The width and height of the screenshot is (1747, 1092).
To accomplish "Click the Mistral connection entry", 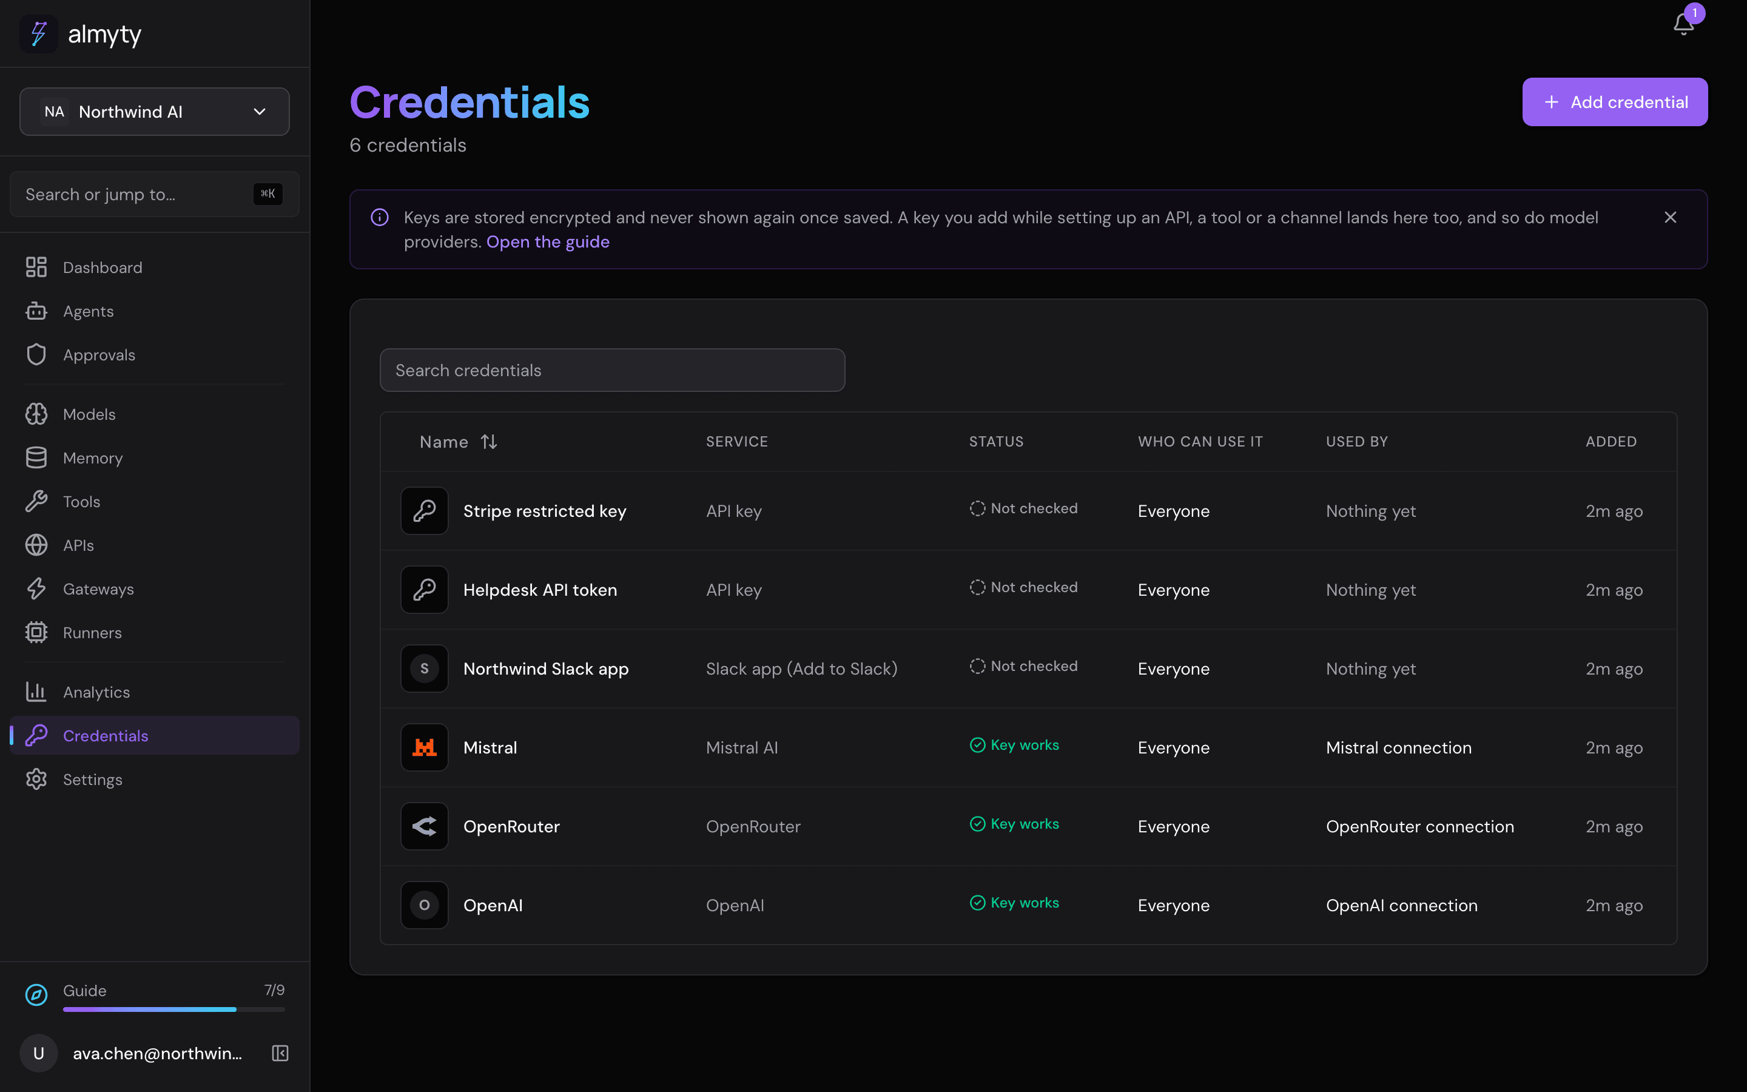I will [1399, 747].
